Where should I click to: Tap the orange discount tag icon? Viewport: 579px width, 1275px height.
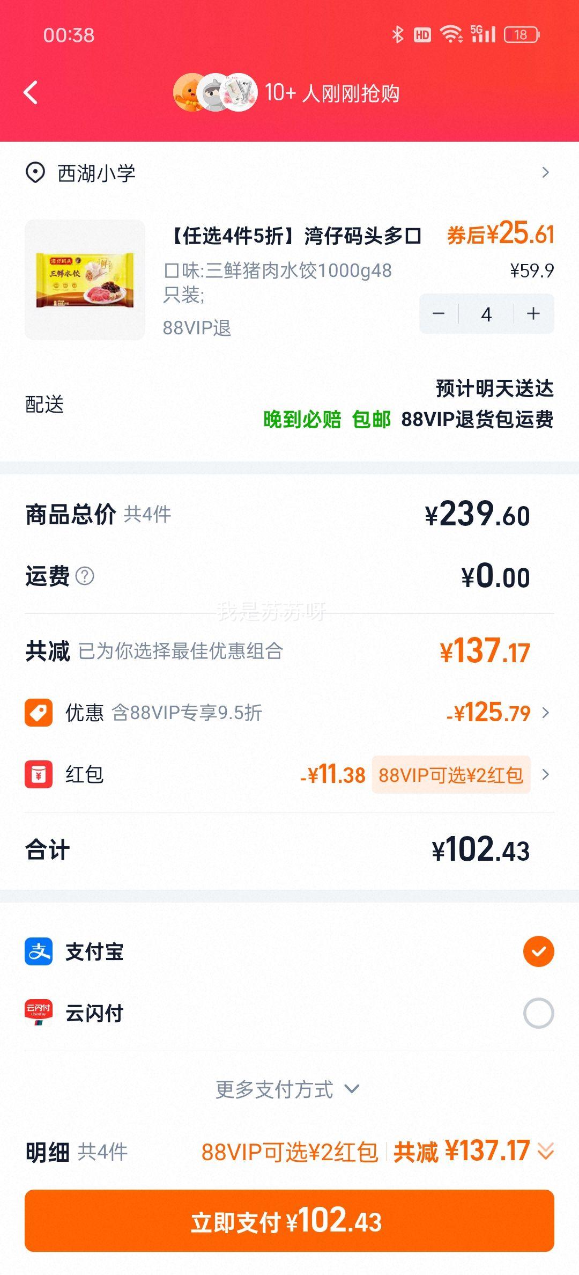39,713
